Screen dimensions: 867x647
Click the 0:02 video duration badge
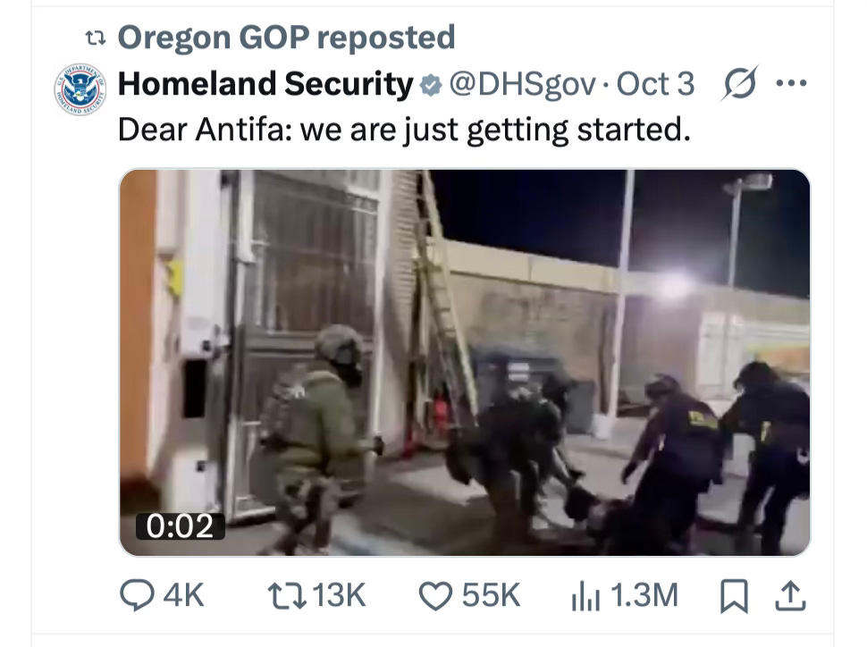click(x=181, y=525)
